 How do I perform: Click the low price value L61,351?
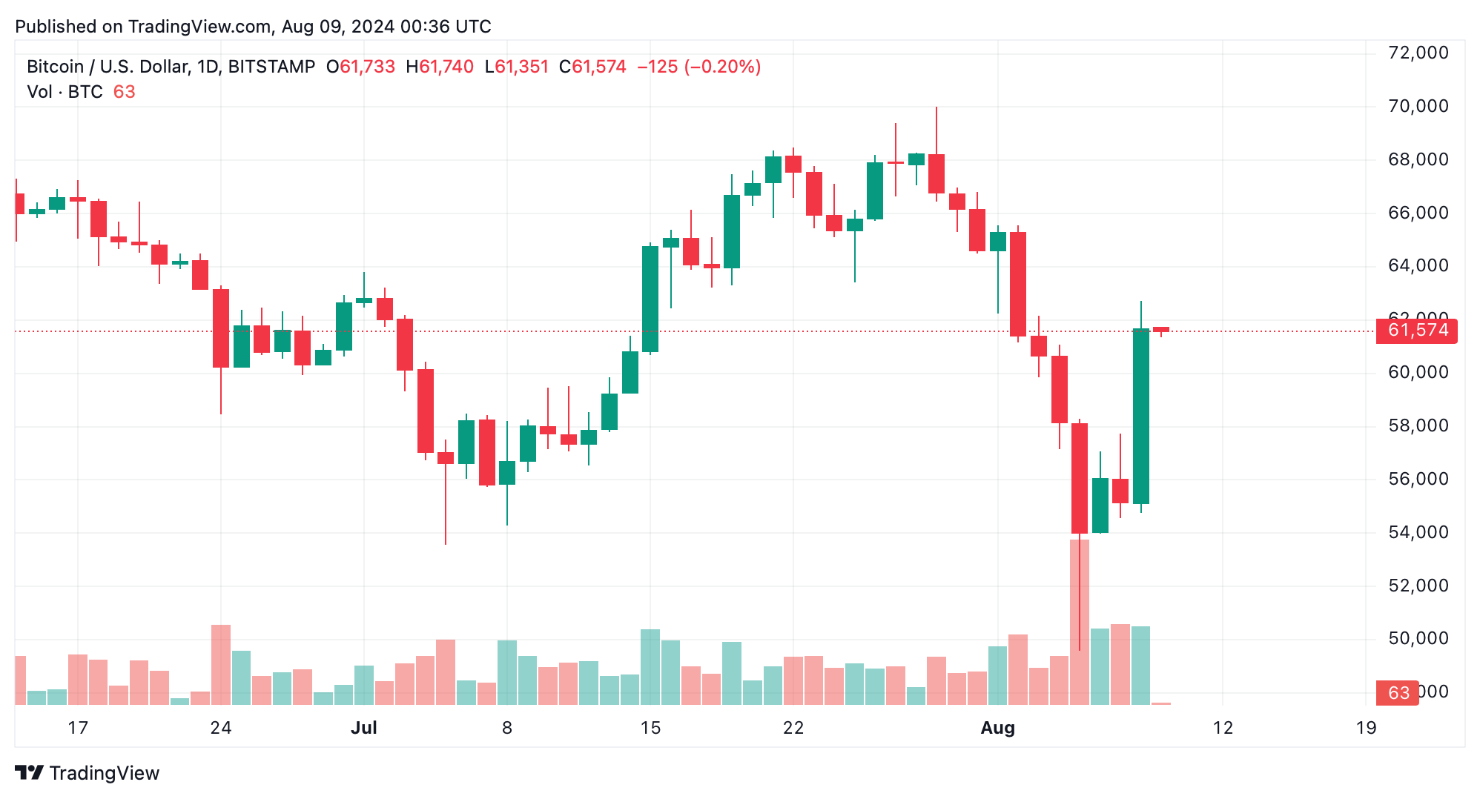coord(517,67)
